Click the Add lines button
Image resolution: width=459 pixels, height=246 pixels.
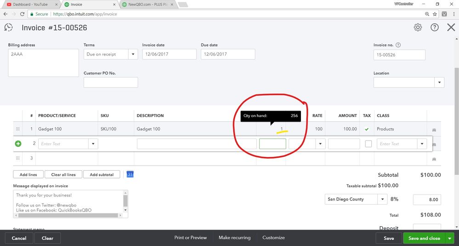pyautogui.click(x=28, y=174)
